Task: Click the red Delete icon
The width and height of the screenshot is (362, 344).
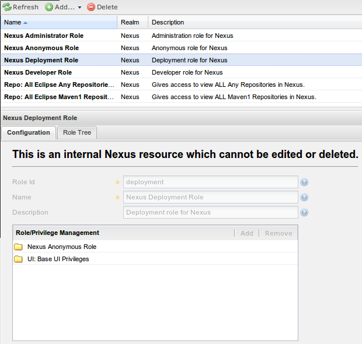Action: 91,7
